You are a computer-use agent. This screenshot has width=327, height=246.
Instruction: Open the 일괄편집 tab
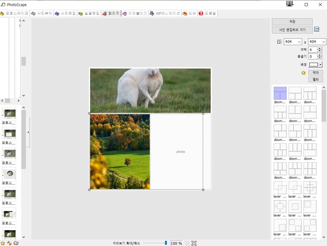click(x=89, y=13)
